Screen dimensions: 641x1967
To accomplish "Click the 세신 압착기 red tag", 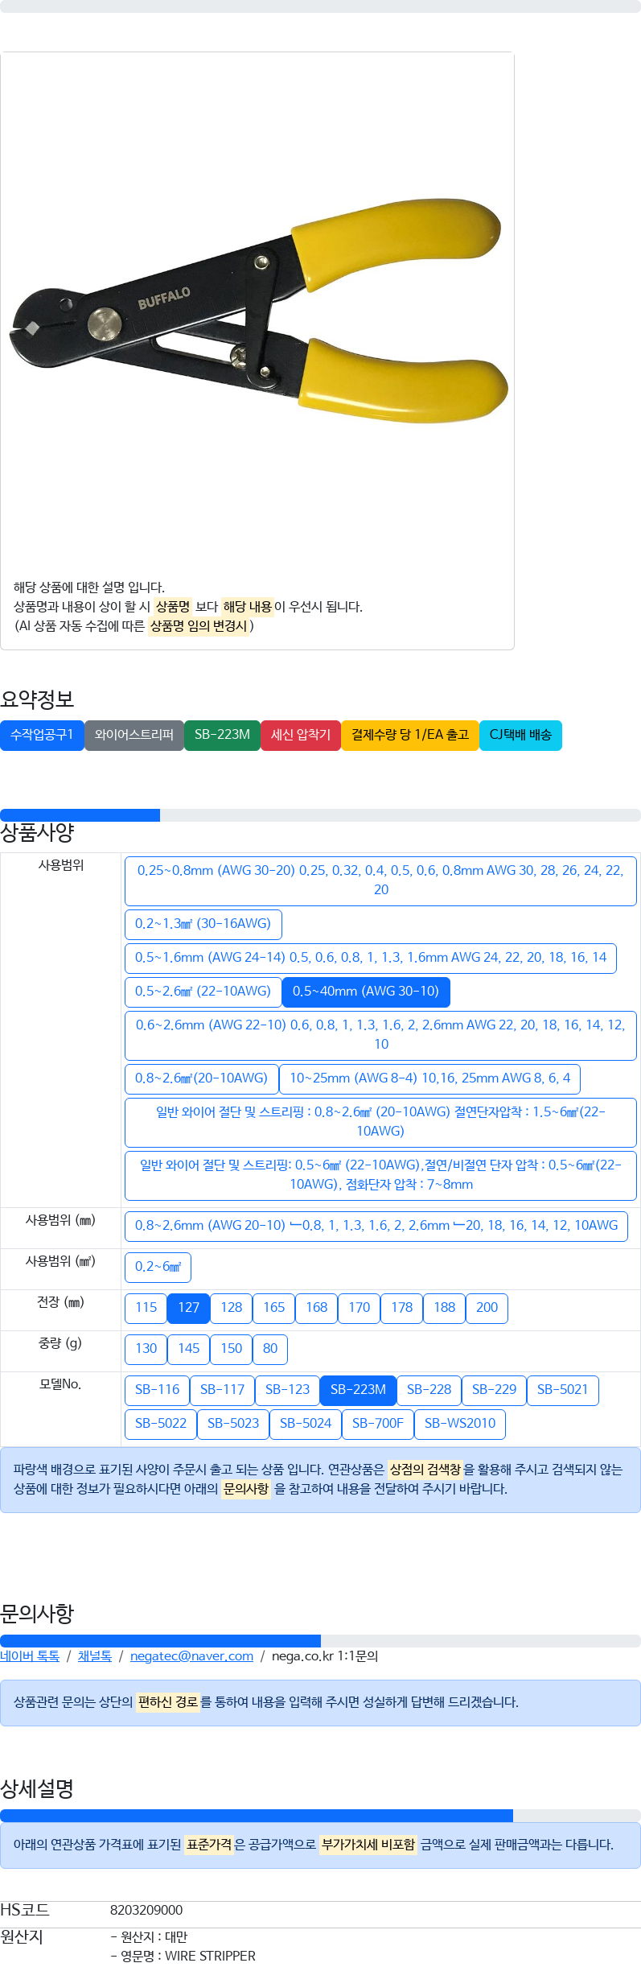I will [301, 735].
